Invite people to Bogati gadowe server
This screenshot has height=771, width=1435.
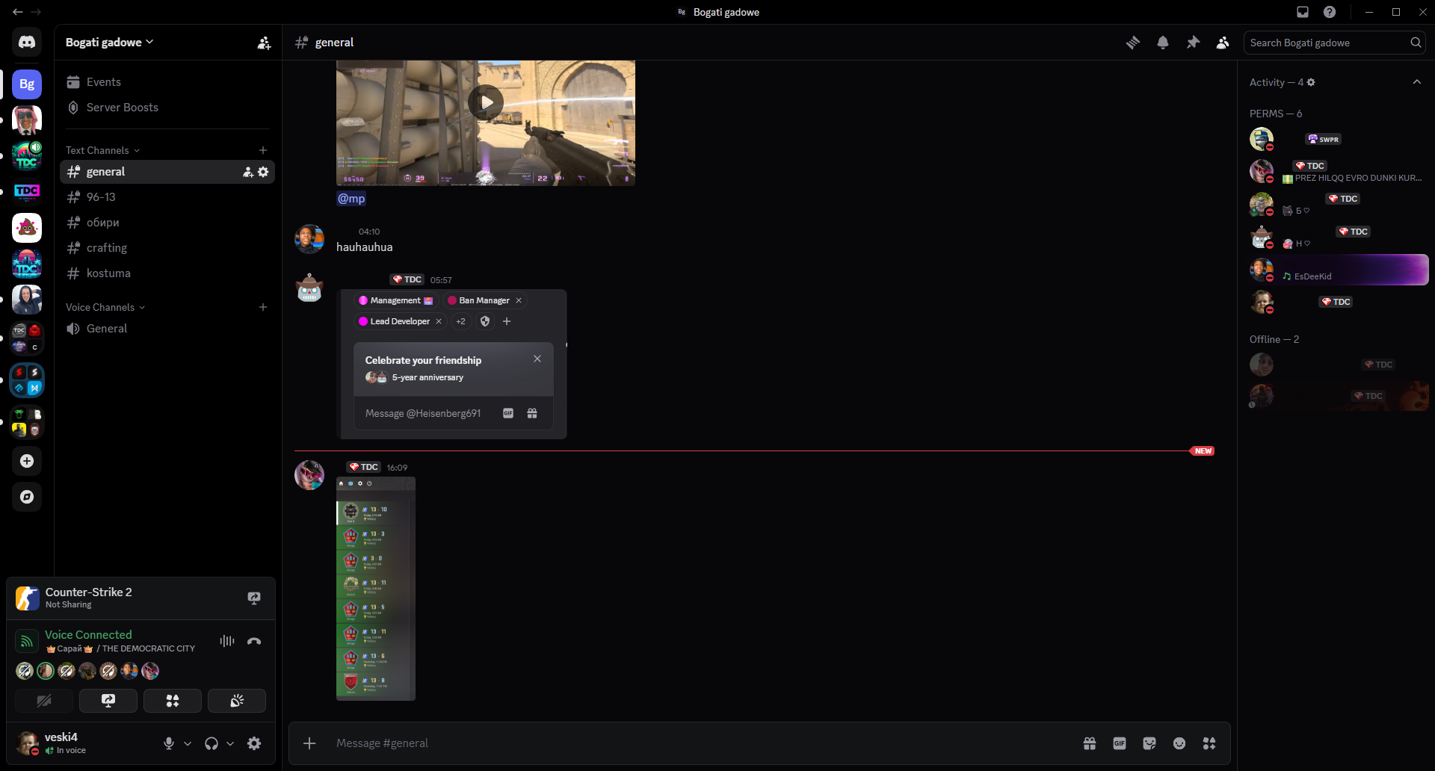pyautogui.click(x=264, y=43)
